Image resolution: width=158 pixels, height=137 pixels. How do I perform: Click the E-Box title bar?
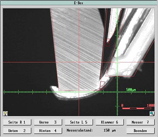pos(79,3)
